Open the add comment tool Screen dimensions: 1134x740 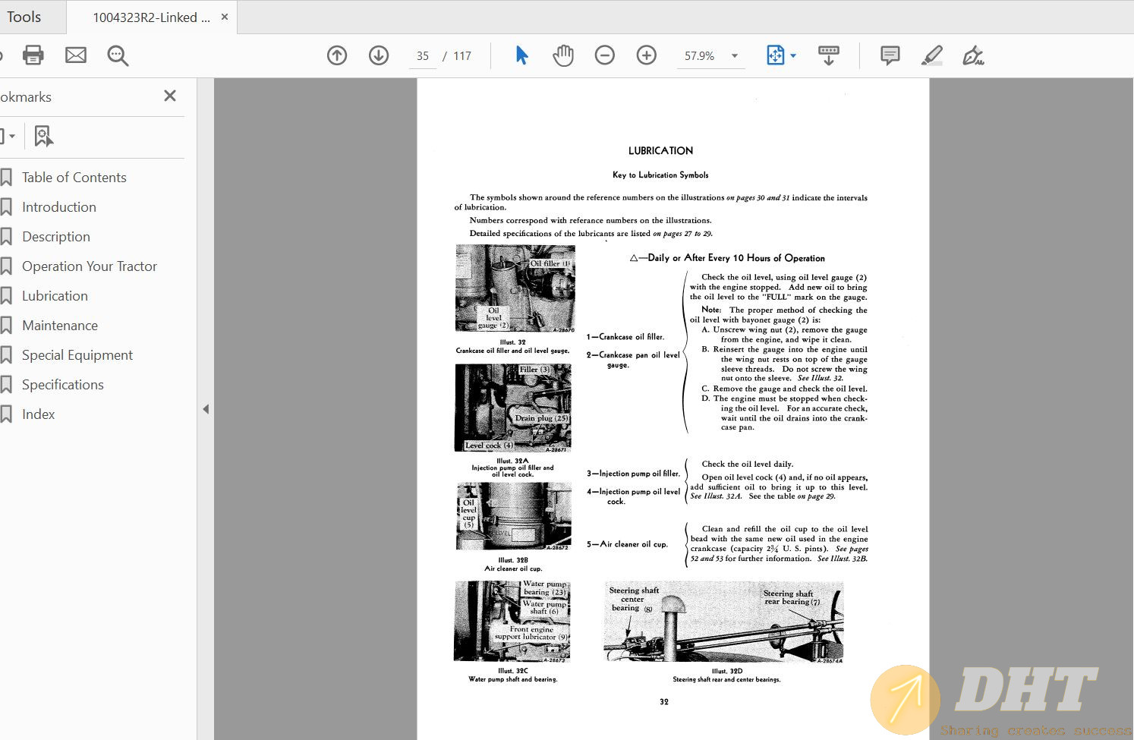coord(890,55)
